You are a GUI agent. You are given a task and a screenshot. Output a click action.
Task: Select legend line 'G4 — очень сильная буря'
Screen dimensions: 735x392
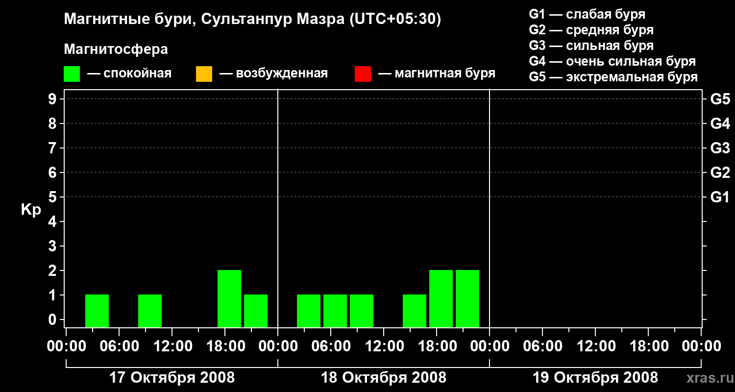pyautogui.click(x=612, y=61)
